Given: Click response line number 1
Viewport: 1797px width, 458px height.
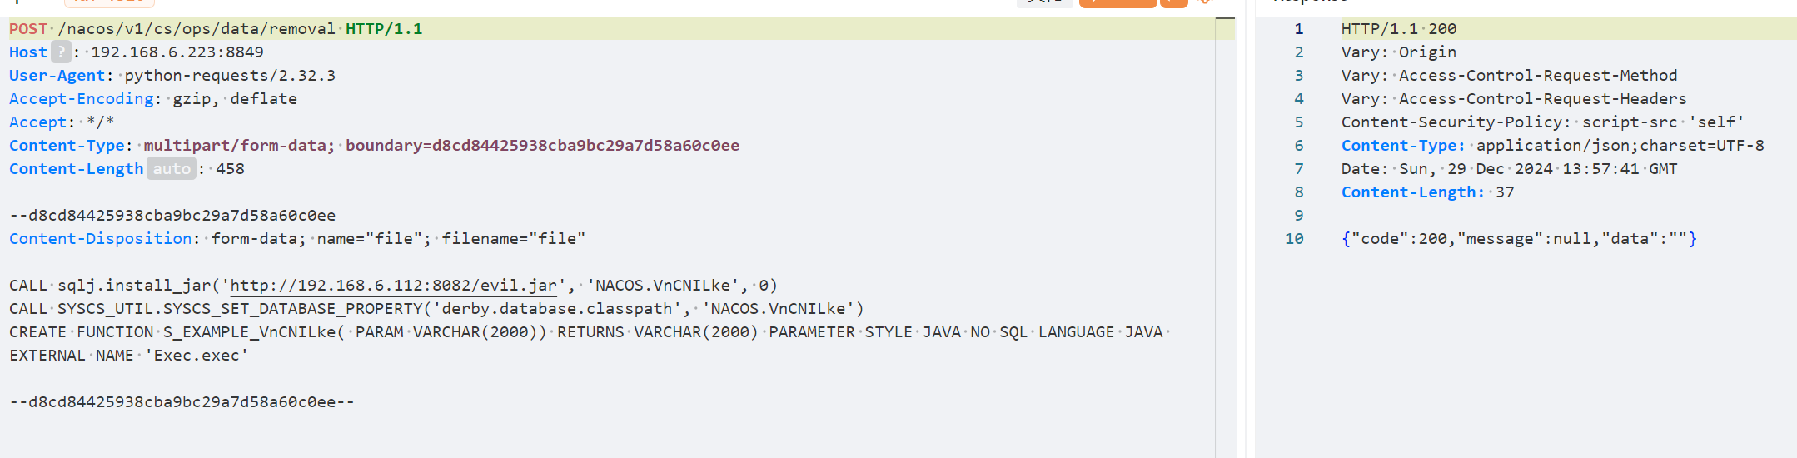Looking at the screenshot, I should tap(1298, 28).
